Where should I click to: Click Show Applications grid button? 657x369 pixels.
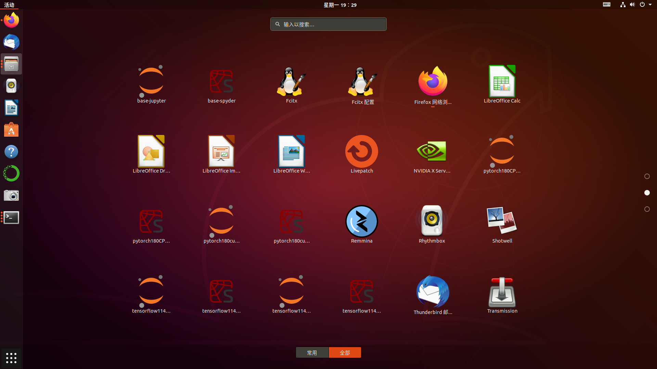[x=11, y=358]
